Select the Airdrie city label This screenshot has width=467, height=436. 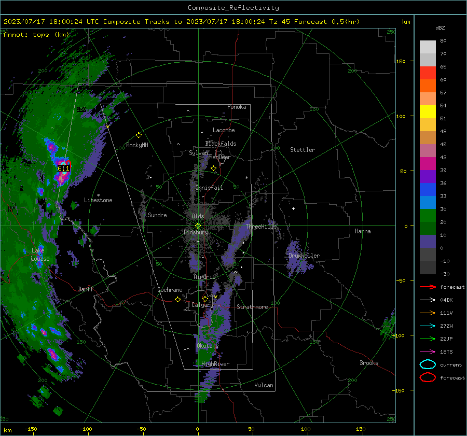pos(204,277)
